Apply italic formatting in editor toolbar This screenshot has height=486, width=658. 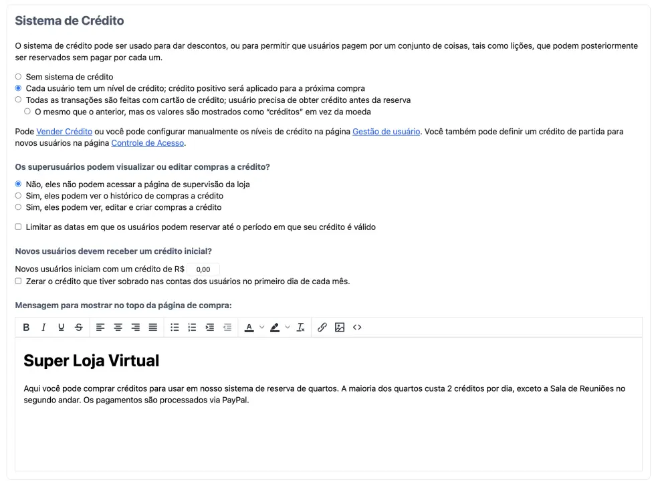pos(43,328)
